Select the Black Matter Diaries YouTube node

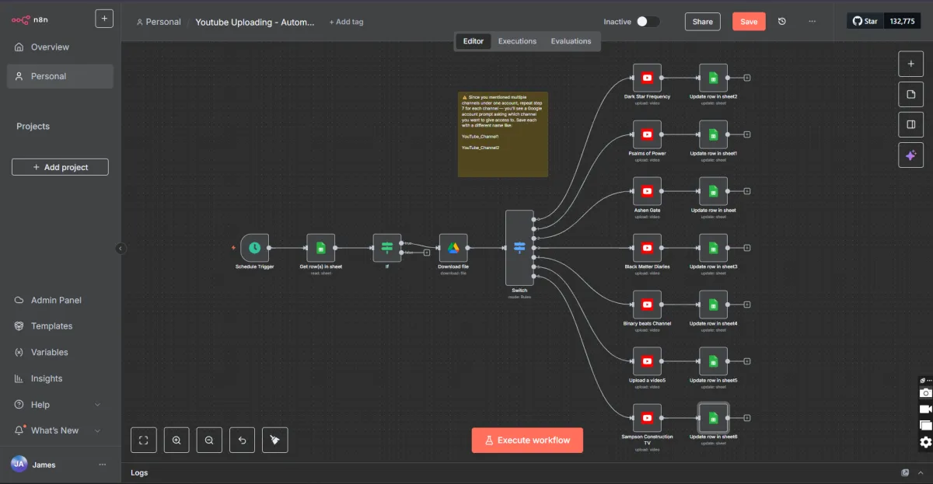click(647, 248)
